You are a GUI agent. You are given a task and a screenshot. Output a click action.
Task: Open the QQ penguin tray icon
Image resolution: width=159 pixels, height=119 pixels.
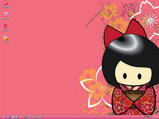(145, 117)
